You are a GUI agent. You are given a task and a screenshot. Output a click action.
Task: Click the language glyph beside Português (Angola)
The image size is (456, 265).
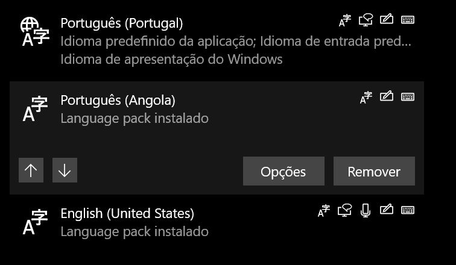(x=34, y=108)
